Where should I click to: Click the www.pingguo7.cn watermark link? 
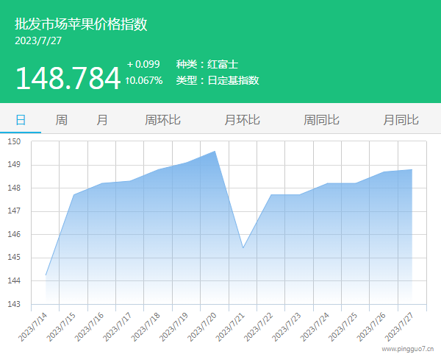tap(408, 350)
